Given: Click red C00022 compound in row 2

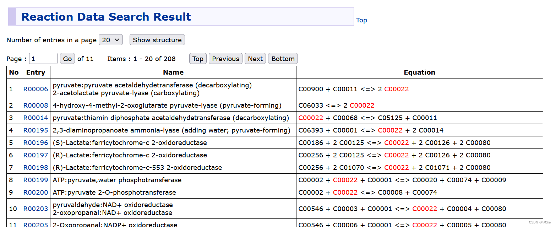Looking at the screenshot, I should click(362, 106).
